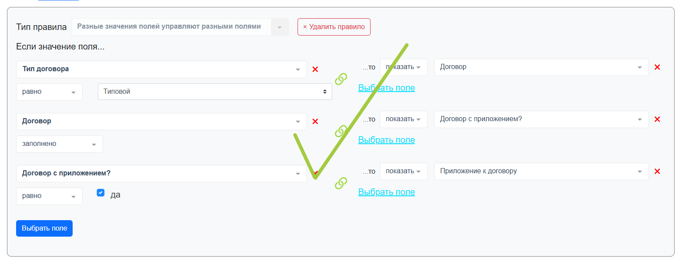Uncheck the 'да' checkbox
The width and height of the screenshot is (682, 264).
coord(100,193)
